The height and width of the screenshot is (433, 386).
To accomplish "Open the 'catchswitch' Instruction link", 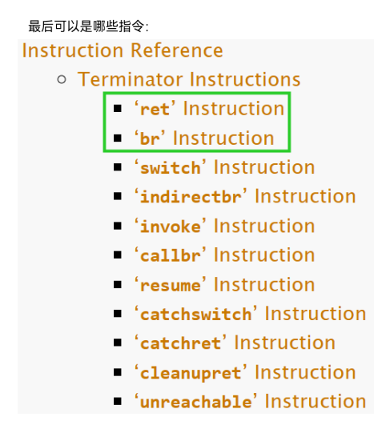I will 251,314.
